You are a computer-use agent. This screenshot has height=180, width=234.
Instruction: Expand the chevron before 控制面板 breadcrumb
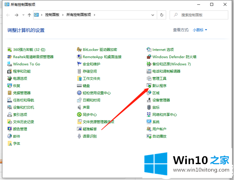tap(42, 15)
